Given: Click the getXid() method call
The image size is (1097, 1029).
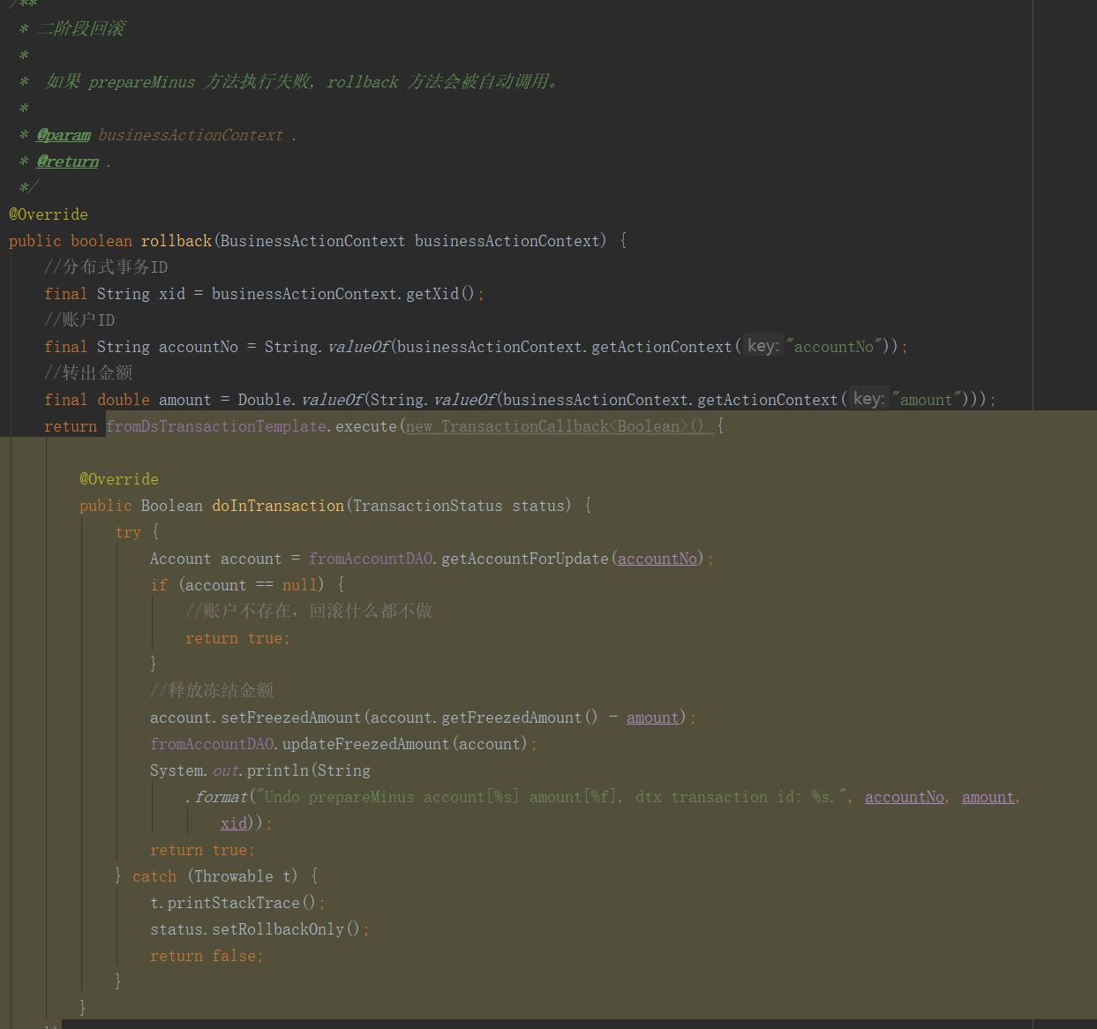Looking at the screenshot, I should click(x=440, y=294).
